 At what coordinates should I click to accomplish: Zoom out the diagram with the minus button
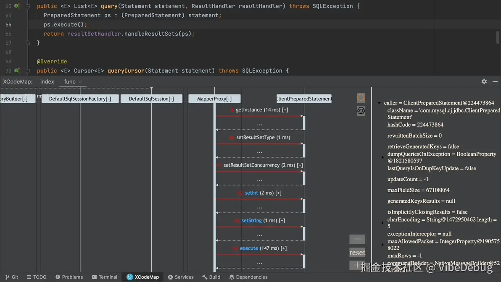pos(357,239)
